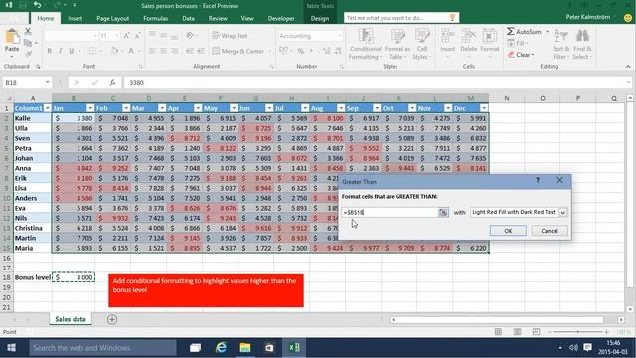Image resolution: width=636 pixels, height=358 pixels.
Task: Click the insert function fx icon
Action: (112, 82)
